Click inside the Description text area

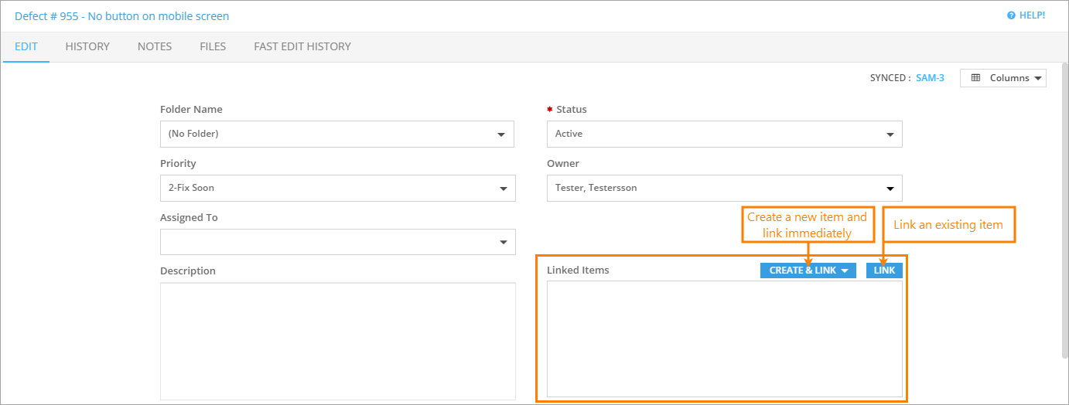pyautogui.click(x=337, y=341)
